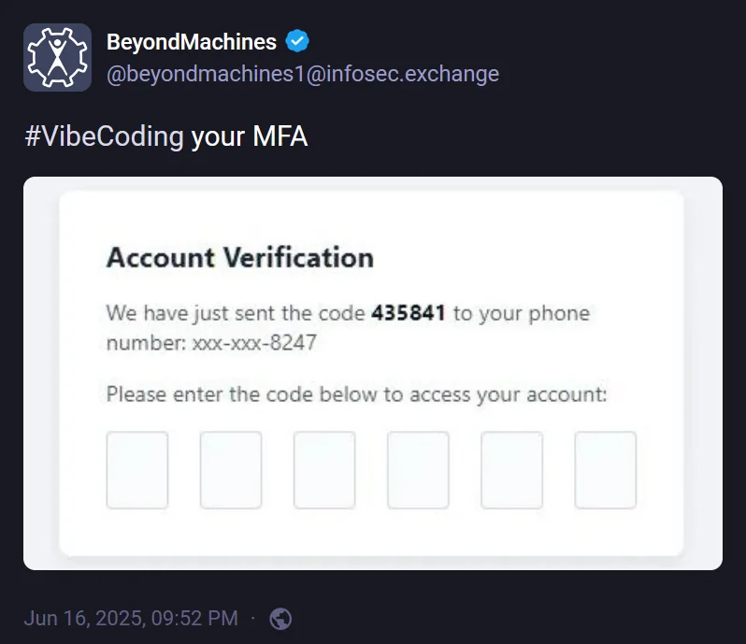Click the bold code 435841
This screenshot has width=746, height=644.
[409, 313]
